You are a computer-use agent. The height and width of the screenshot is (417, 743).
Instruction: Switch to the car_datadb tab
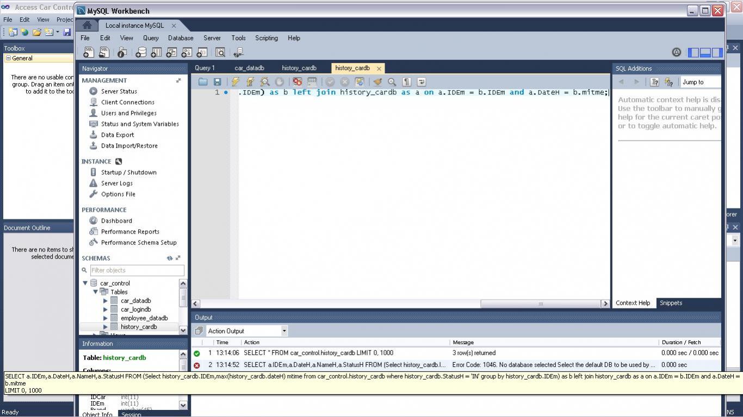(x=249, y=68)
